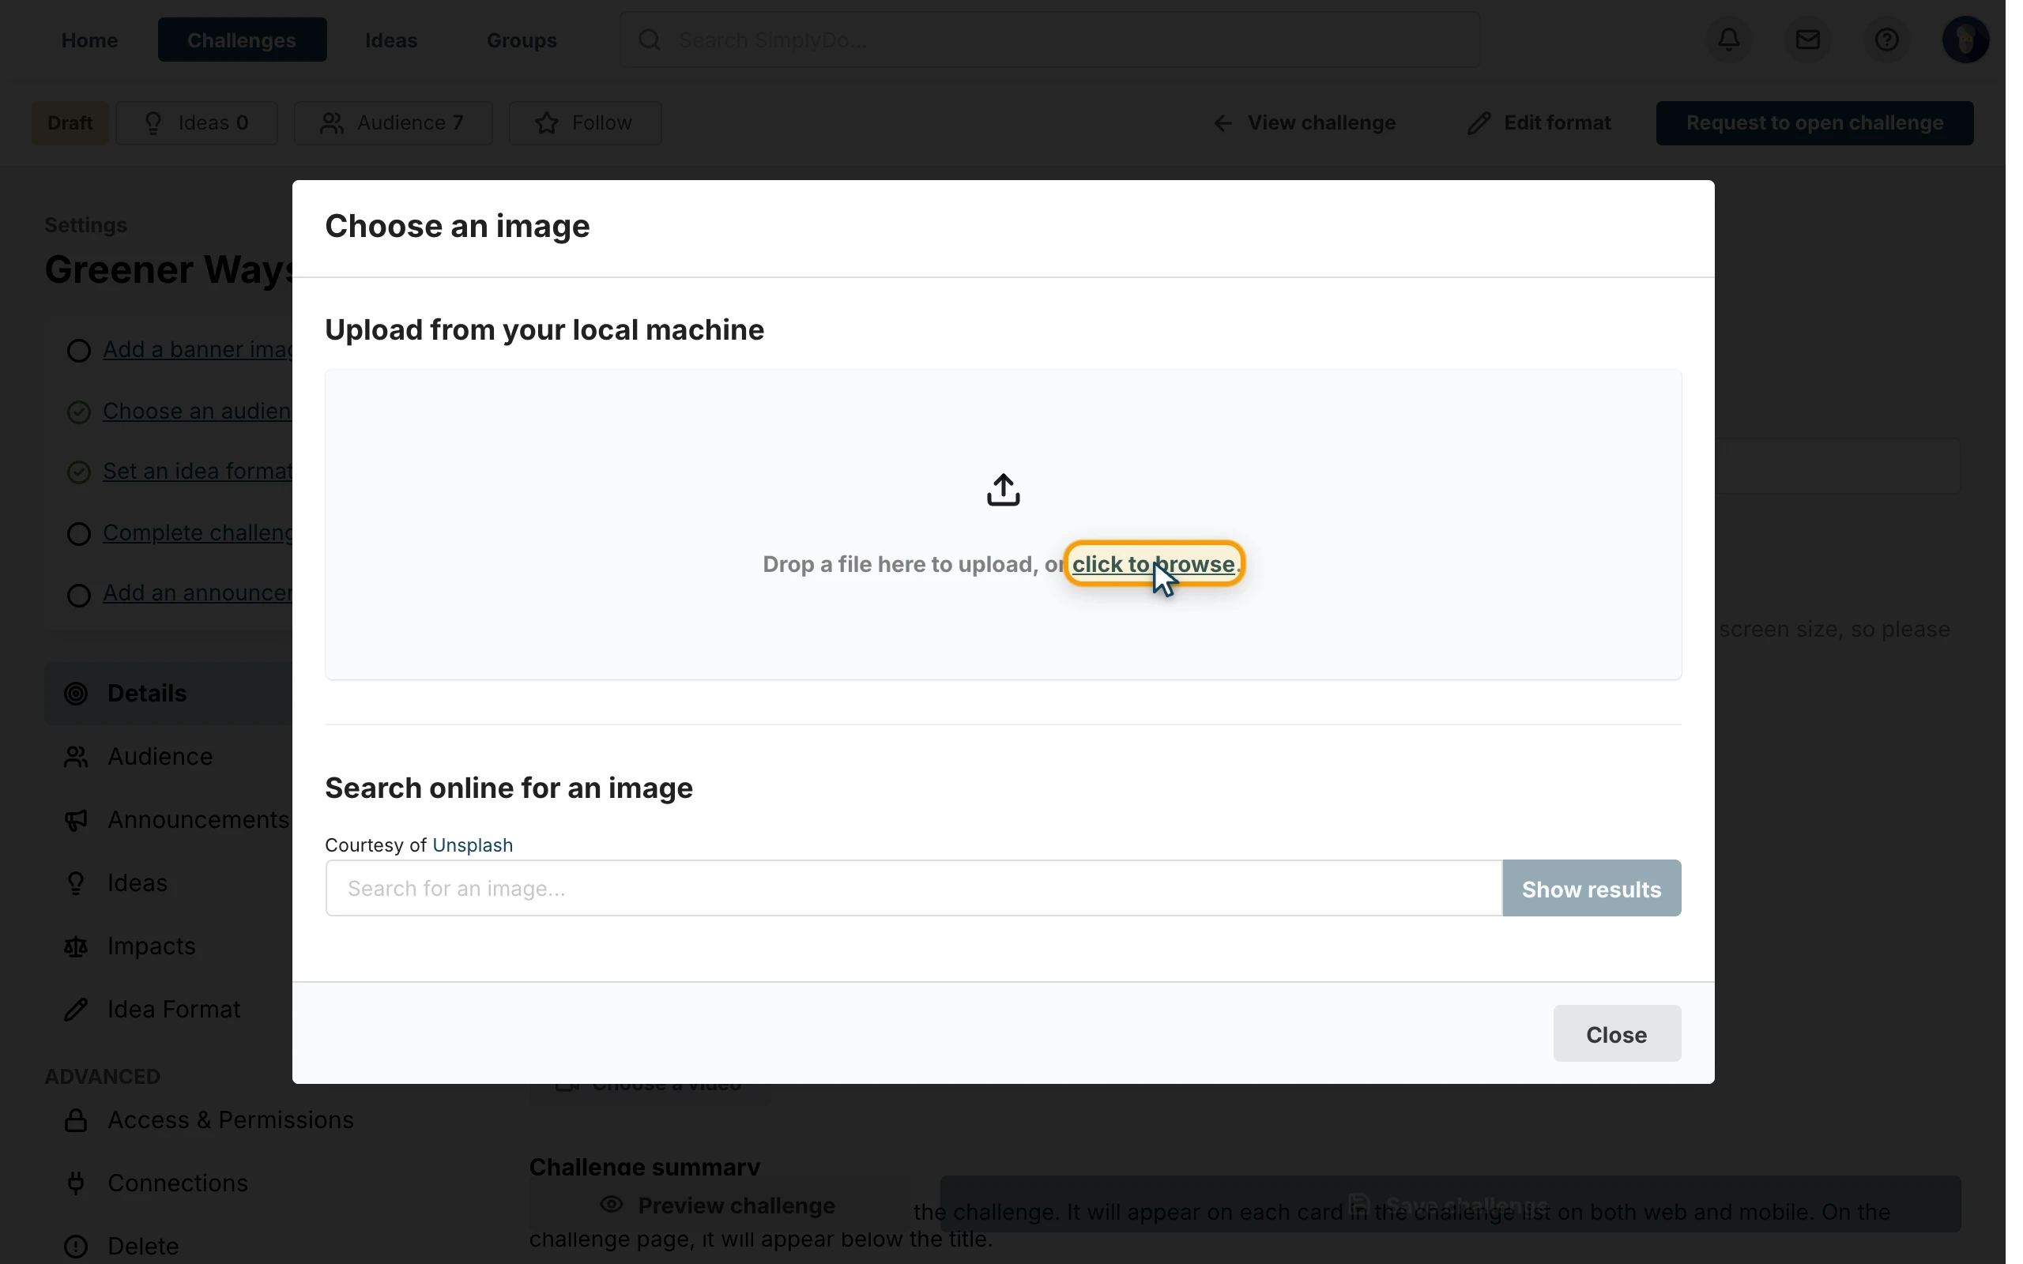The width and height of the screenshot is (2023, 1264).
Task: Click the Edit format button
Action: point(1538,123)
